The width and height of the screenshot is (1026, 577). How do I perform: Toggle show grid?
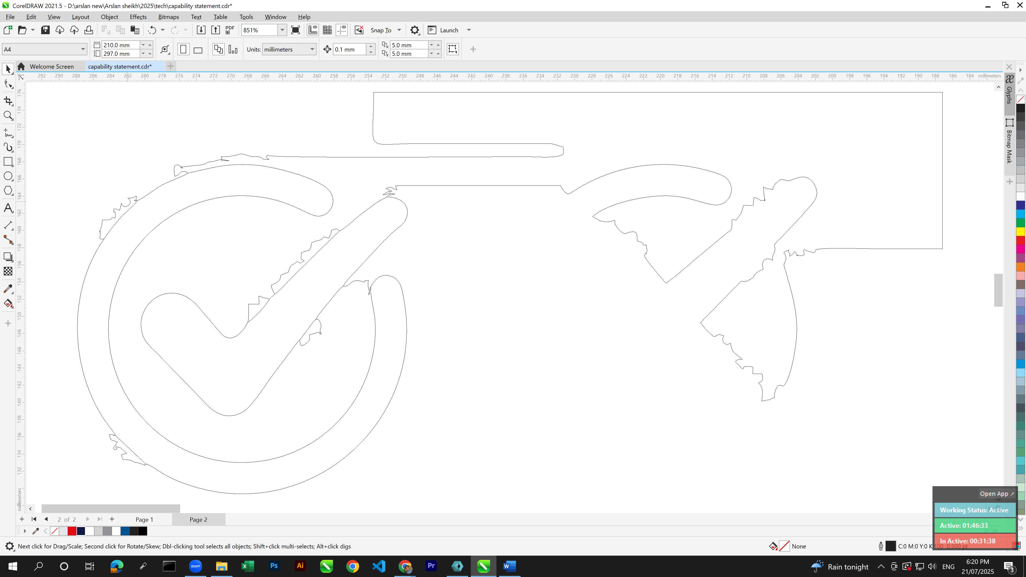(x=327, y=30)
